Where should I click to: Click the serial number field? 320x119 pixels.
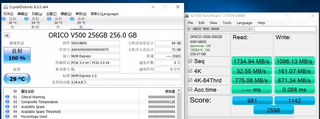pyautogui.click(x=95, y=50)
